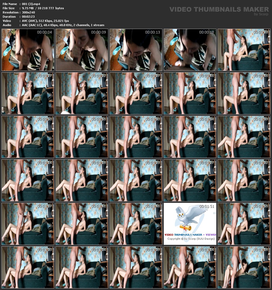Click the Resolution value 300x240
Screen dimensions: 272x290
point(28,12)
